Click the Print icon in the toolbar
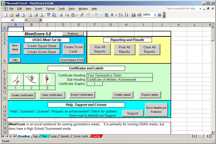Image resolution: width=216 pixels, height=144 pixels. (36, 15)
